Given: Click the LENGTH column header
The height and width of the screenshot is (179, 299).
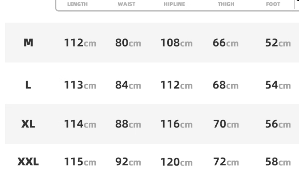Looking at the screenshot, I should click(78, 4).
